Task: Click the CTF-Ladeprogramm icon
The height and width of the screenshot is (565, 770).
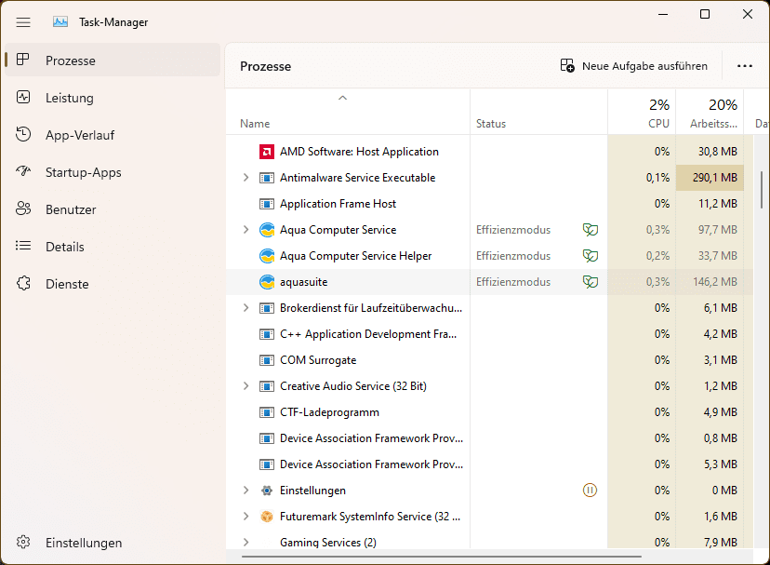Action: click(267, 412)
